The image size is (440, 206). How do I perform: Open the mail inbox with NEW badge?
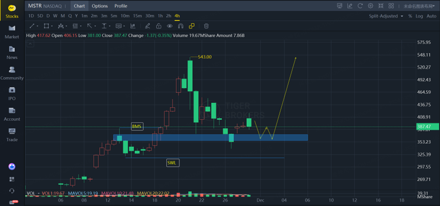click(13, 202)
